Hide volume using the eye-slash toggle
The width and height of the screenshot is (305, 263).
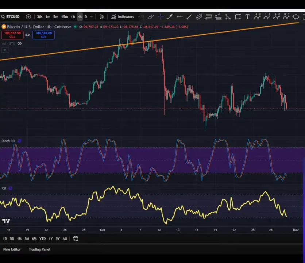pyautogui.click(x=19, y=43)
